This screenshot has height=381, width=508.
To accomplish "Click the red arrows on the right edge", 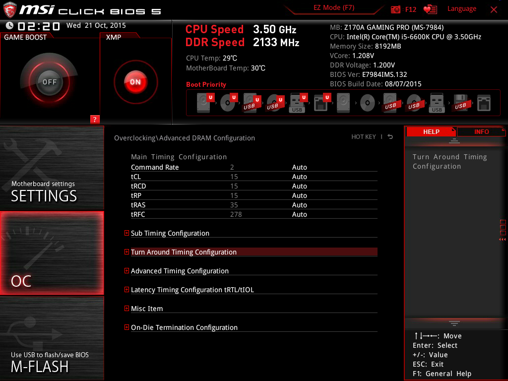I will click(x=502, y=240).
